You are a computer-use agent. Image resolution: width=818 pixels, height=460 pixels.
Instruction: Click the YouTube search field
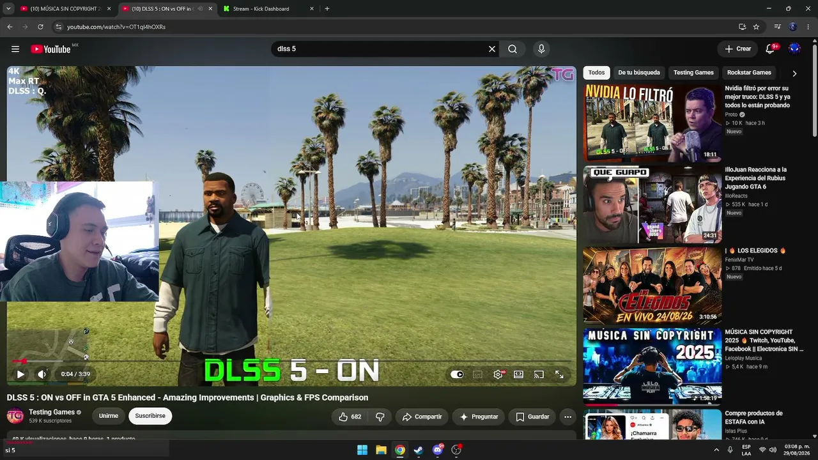tap(380, 49)
